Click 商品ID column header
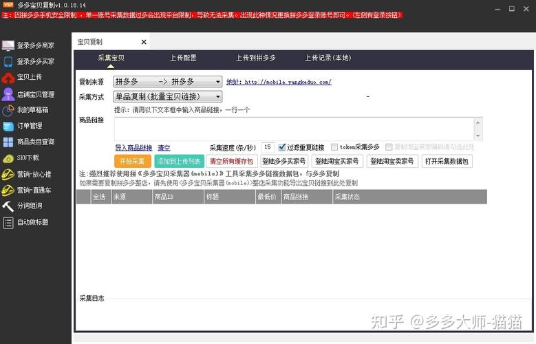536x344 pixels. click(x=178, y=197)
